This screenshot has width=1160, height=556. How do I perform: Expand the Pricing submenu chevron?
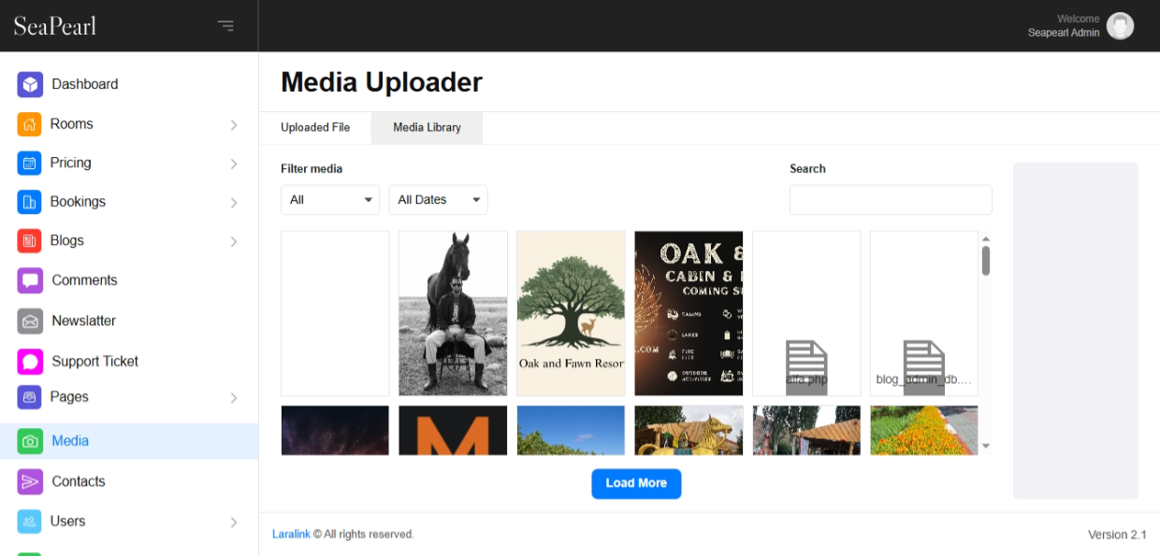[x=234, y=164]
